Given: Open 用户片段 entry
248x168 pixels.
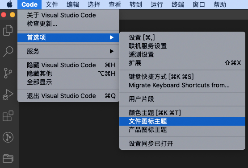Looking at the screenshot, I should tap(182, 99).
